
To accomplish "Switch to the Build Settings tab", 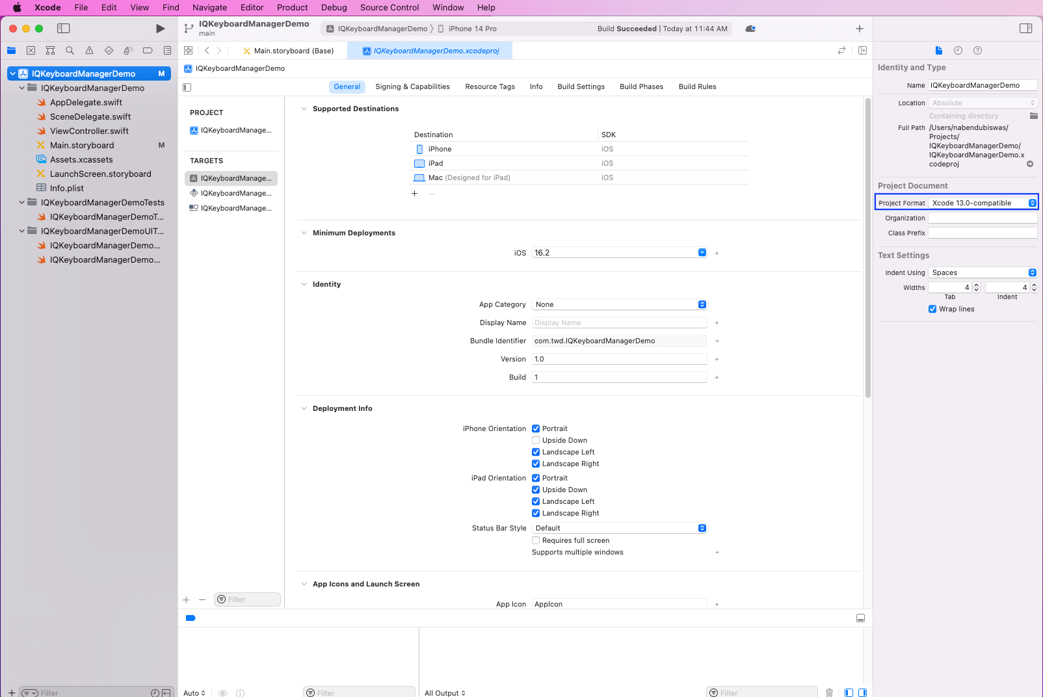I will tap(581, 86).
